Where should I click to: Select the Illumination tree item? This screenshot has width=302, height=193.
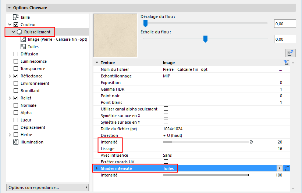point(32,142)
